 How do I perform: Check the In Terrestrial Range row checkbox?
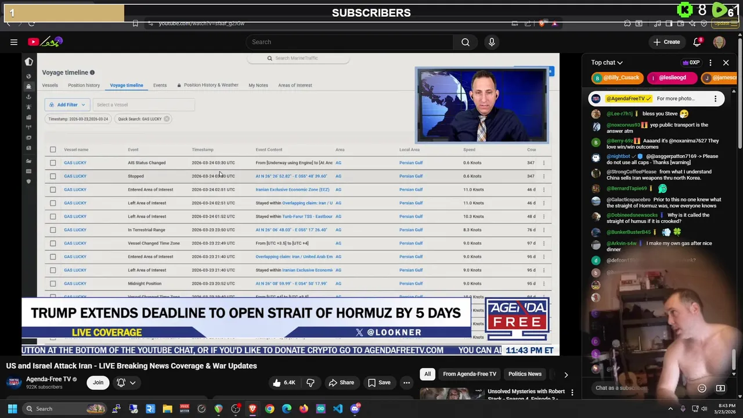[53, 230]
